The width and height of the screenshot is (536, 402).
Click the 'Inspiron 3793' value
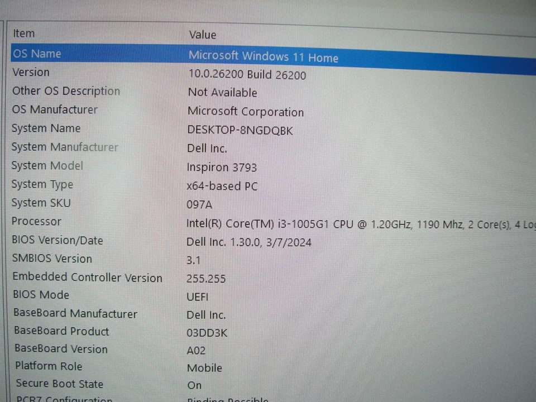222,167
